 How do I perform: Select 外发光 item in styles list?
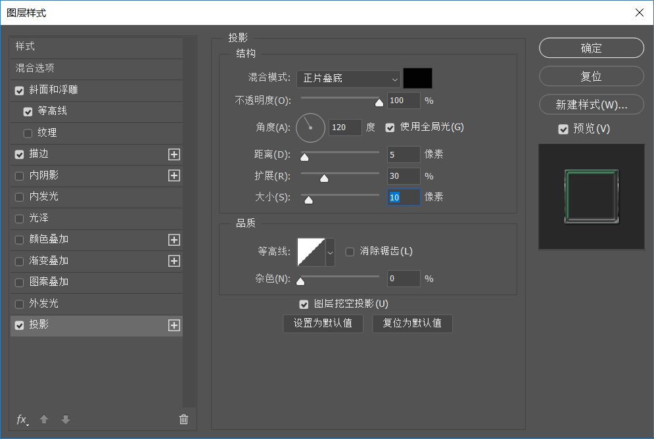tap(44, 304)
